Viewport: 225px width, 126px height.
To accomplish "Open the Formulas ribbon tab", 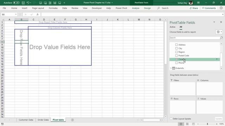I will coord(53,8).
